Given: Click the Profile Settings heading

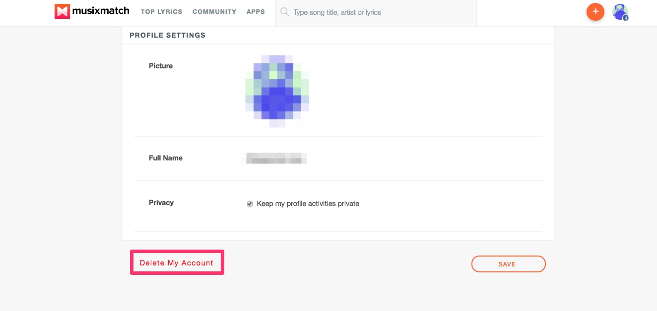Looking at the screenshot, I should click(167, 35).
